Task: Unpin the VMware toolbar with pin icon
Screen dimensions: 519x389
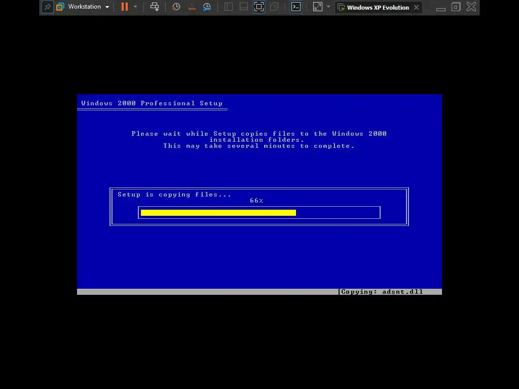Action: click(x=47, y=7)
